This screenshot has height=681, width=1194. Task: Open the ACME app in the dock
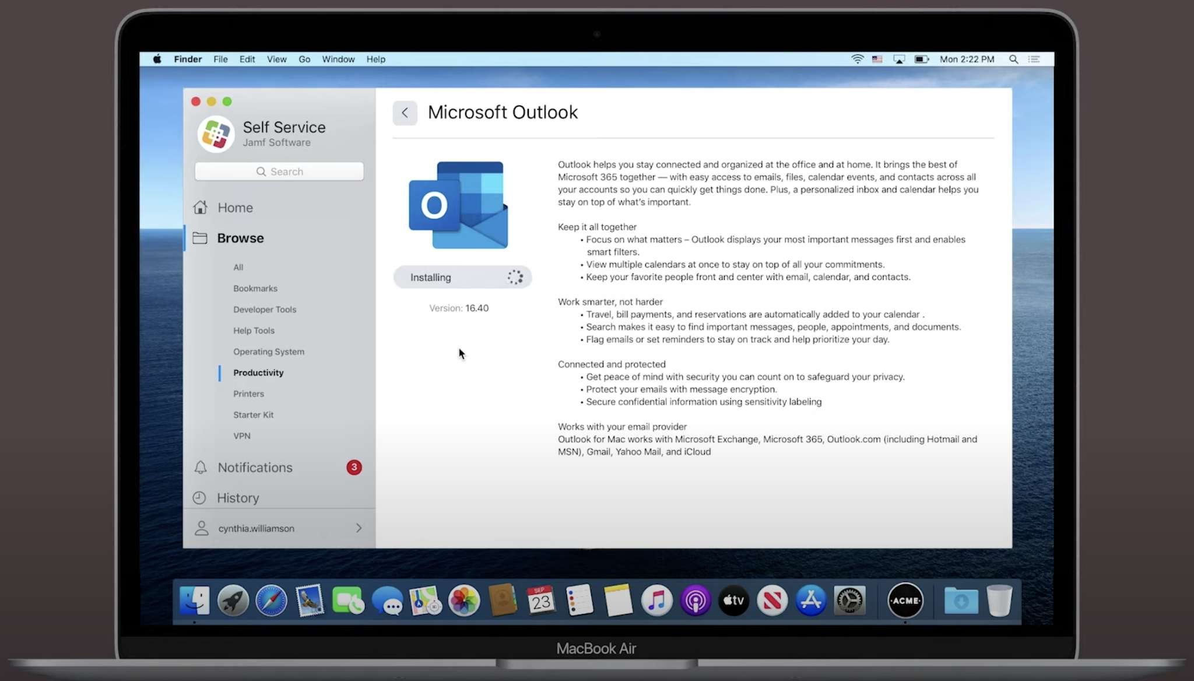pyautogui.click(x=905, y=601)
